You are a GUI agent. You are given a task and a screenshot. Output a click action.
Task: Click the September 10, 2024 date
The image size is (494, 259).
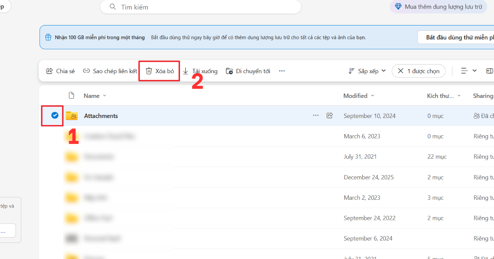pos(370,116)
